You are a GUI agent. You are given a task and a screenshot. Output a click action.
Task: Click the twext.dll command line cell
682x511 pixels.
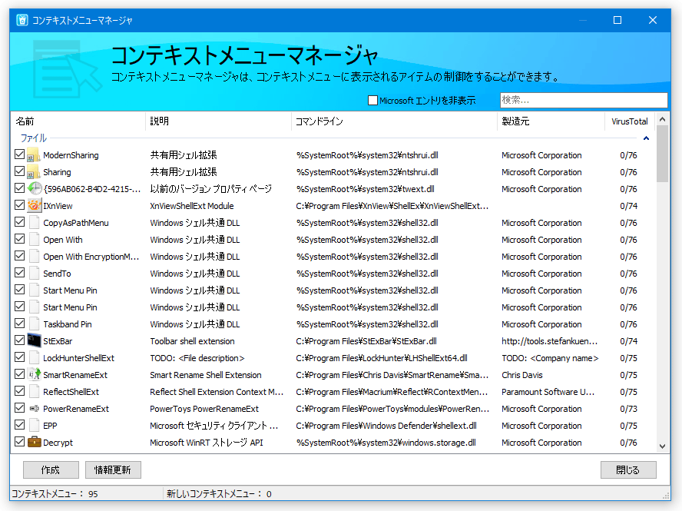pyautogui.click(x=366, y=189)
